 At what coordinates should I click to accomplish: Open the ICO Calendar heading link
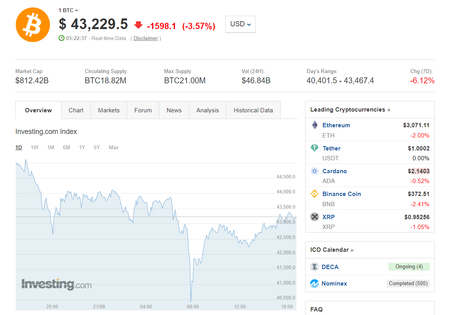click(332, 250)
